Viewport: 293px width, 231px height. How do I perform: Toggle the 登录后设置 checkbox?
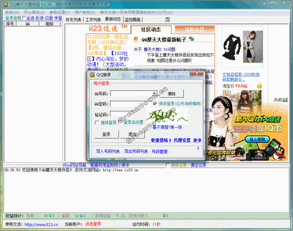tap(120, 122)
